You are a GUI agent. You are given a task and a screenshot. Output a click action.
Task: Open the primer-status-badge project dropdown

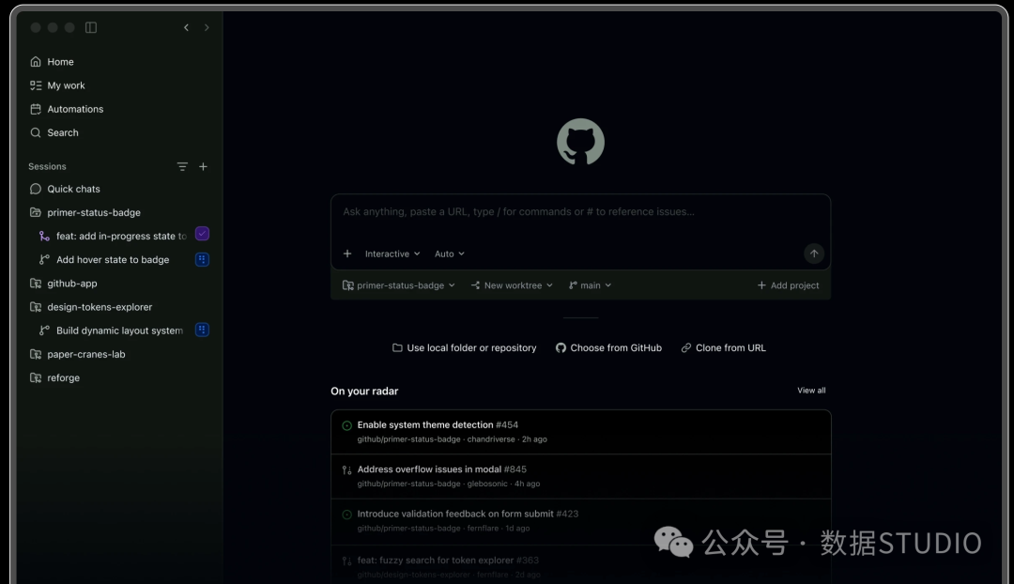[398, 285]
